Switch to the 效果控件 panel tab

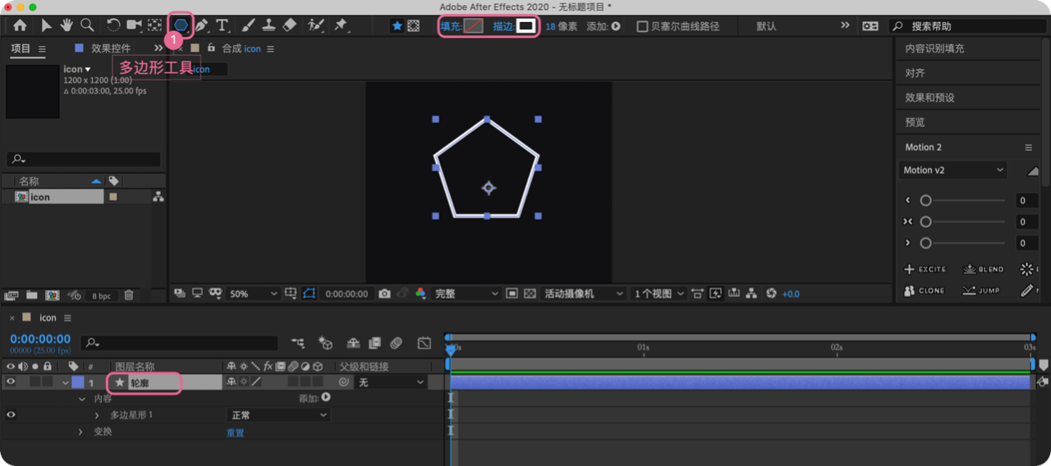point(110,48)
